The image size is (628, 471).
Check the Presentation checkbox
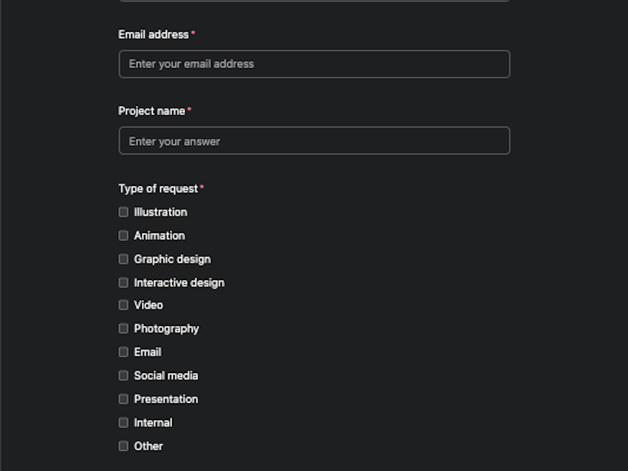[123, 399]
